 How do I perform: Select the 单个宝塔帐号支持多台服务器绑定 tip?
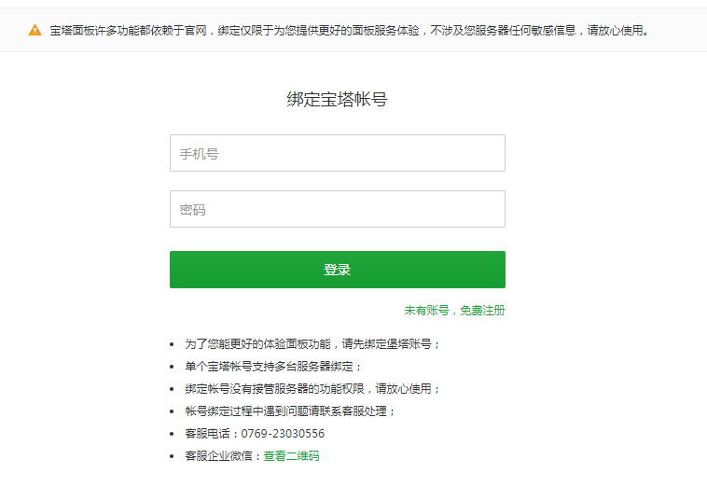pyautogui.click(x=273, y=366)
